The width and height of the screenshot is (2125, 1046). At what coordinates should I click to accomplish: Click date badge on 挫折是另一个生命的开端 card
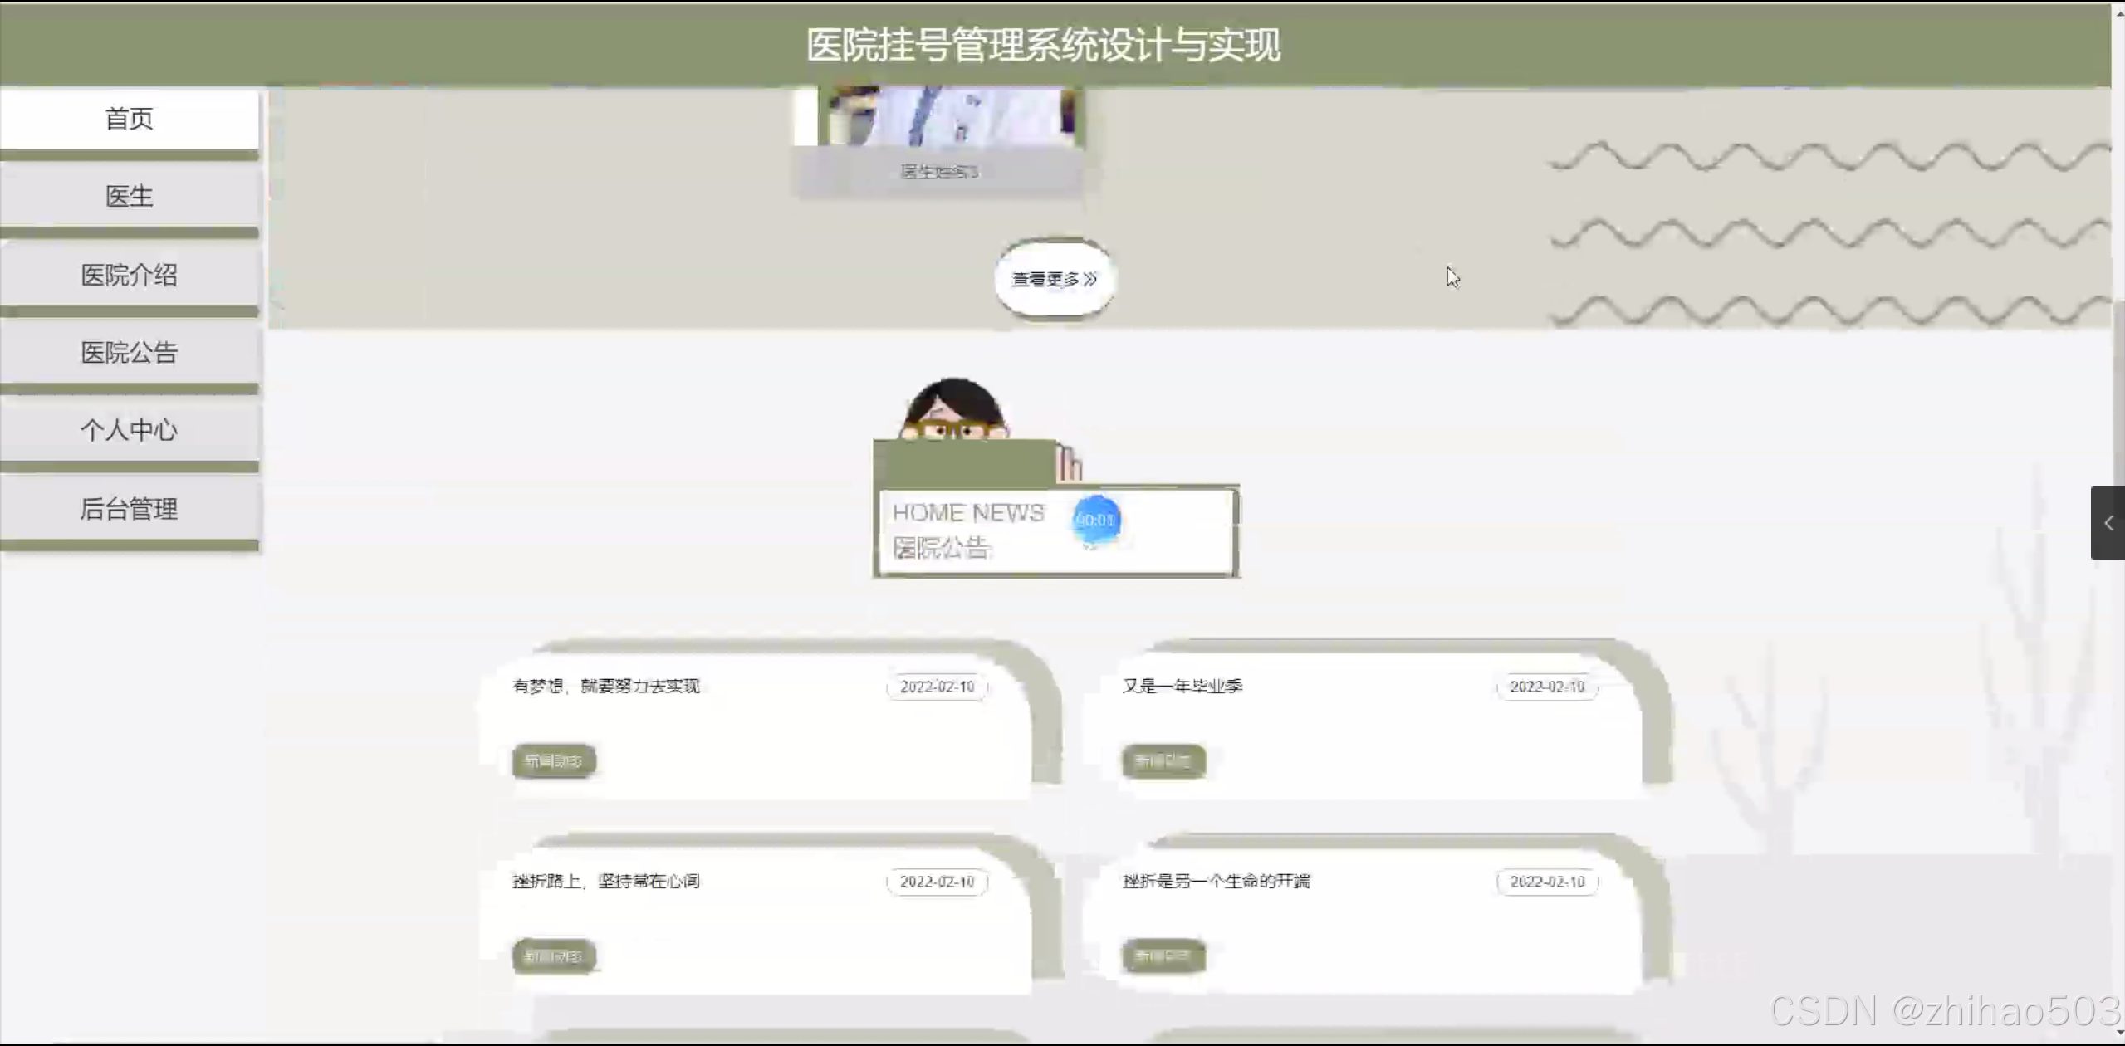tap(1547, 882)
